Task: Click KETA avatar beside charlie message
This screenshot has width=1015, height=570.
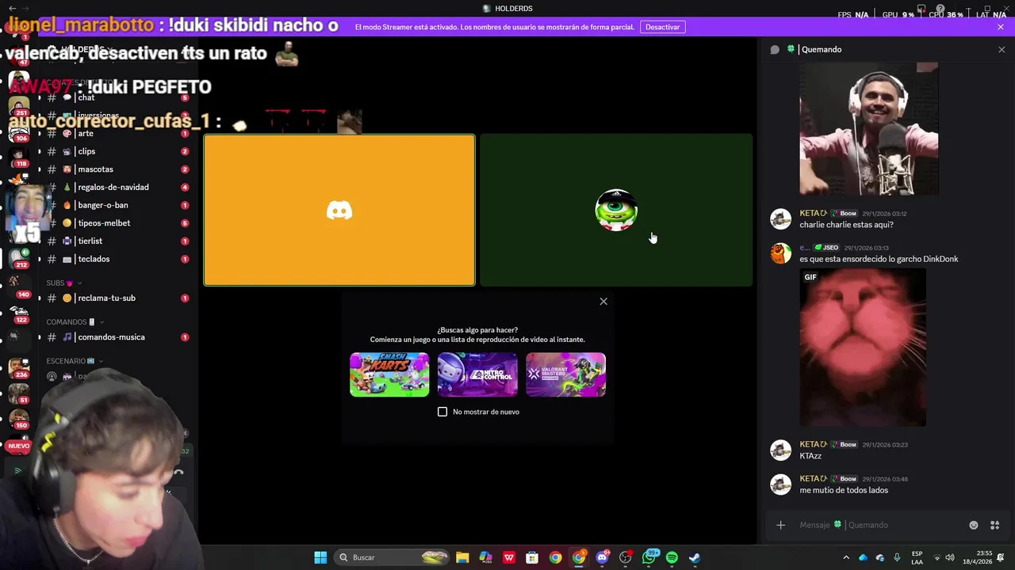Action: pos(781,219)
